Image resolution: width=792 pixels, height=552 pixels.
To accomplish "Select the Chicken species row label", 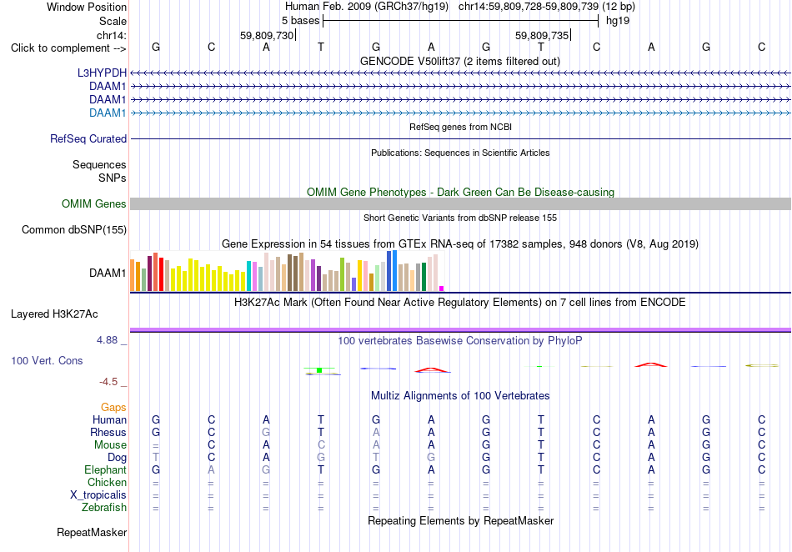I will tap(107, 482).
